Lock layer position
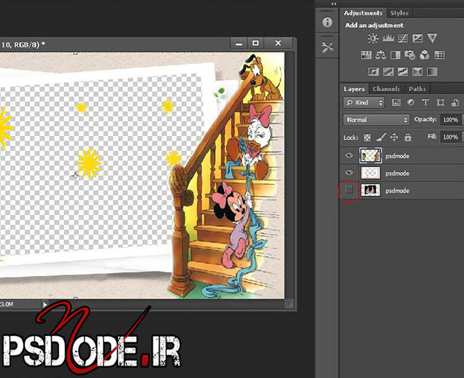Image resolution: width=464 pixels, height=378 pixels. pos(394,137)
